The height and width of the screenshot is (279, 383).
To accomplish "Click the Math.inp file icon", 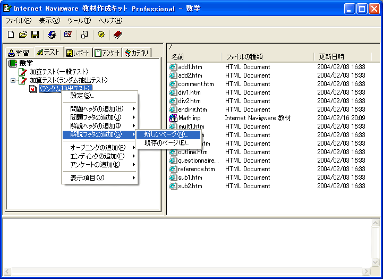I will pyautogui.click(x=173, y=118).
